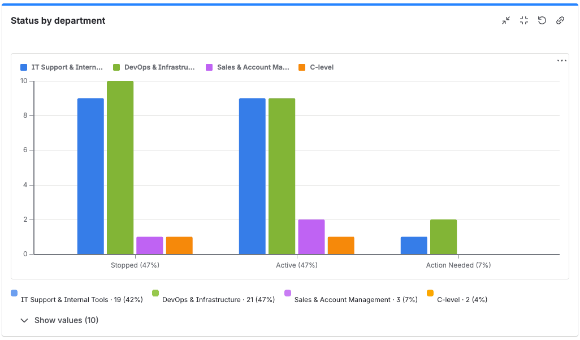Select the orange C-level bar in Stopped
Screen dimensions: 580x340
179,246
